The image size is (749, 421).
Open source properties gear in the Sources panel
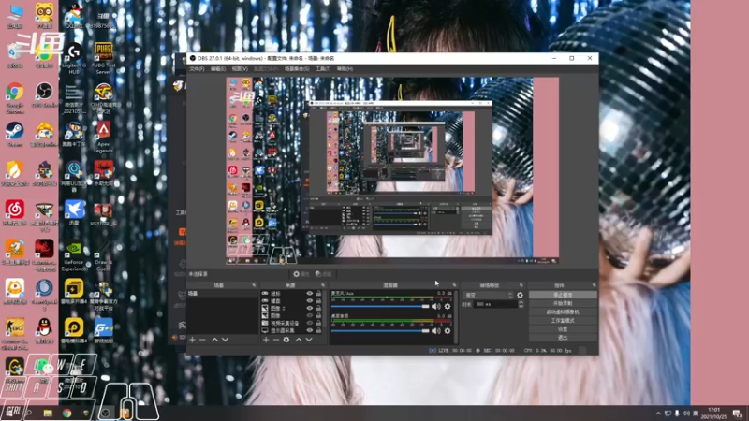(286, 340)
